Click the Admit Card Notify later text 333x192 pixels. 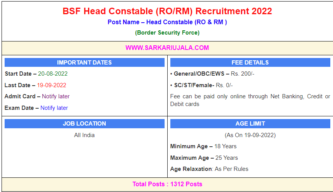pos(56,96)
